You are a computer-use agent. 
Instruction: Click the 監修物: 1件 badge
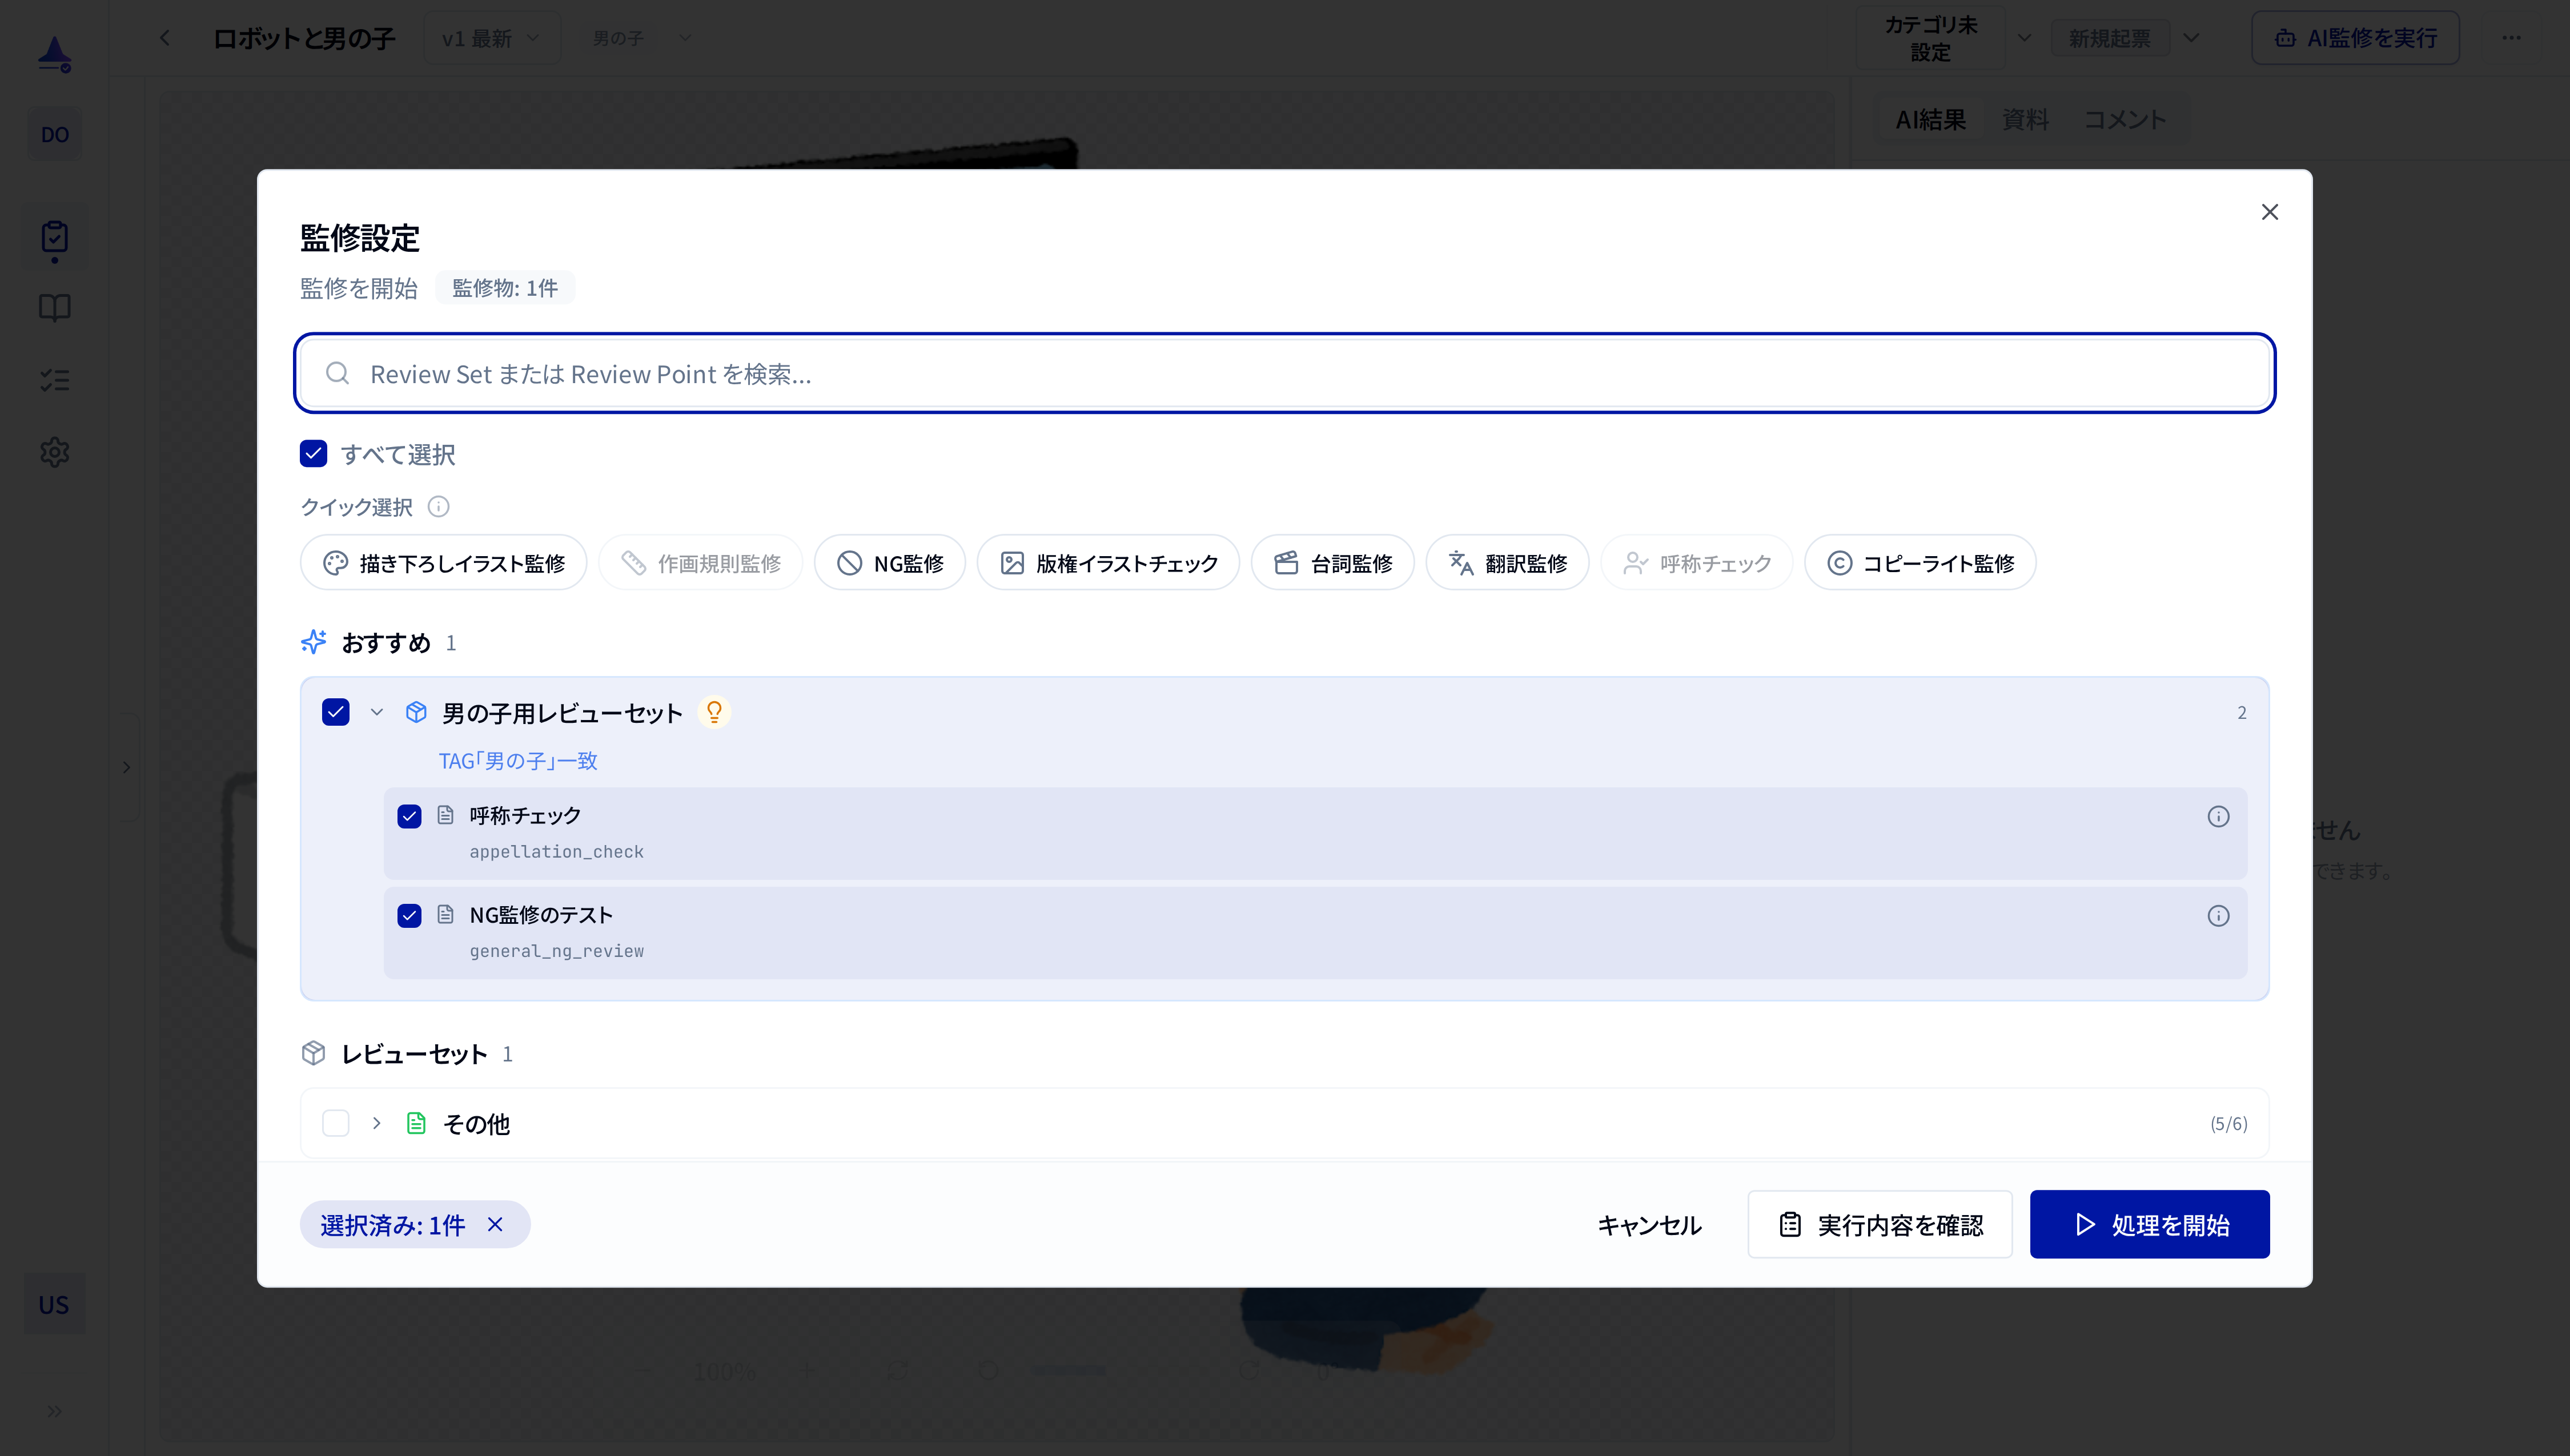[505, 288]
